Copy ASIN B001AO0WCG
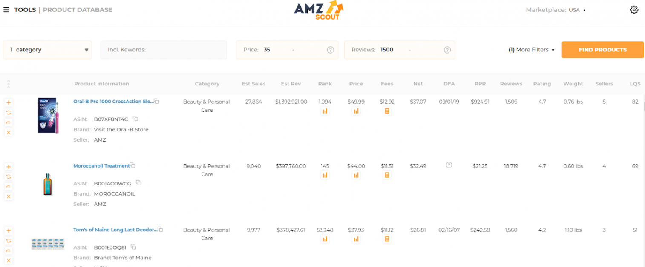 coord(138,183)
